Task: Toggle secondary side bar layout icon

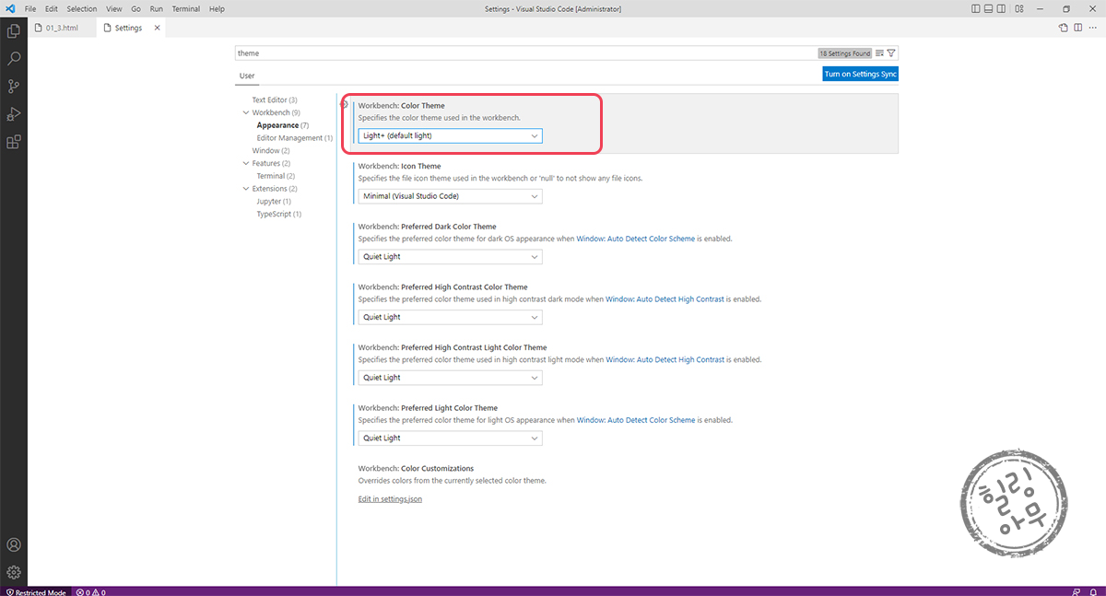Action: pyautogui.click(x=1001, y=8)
